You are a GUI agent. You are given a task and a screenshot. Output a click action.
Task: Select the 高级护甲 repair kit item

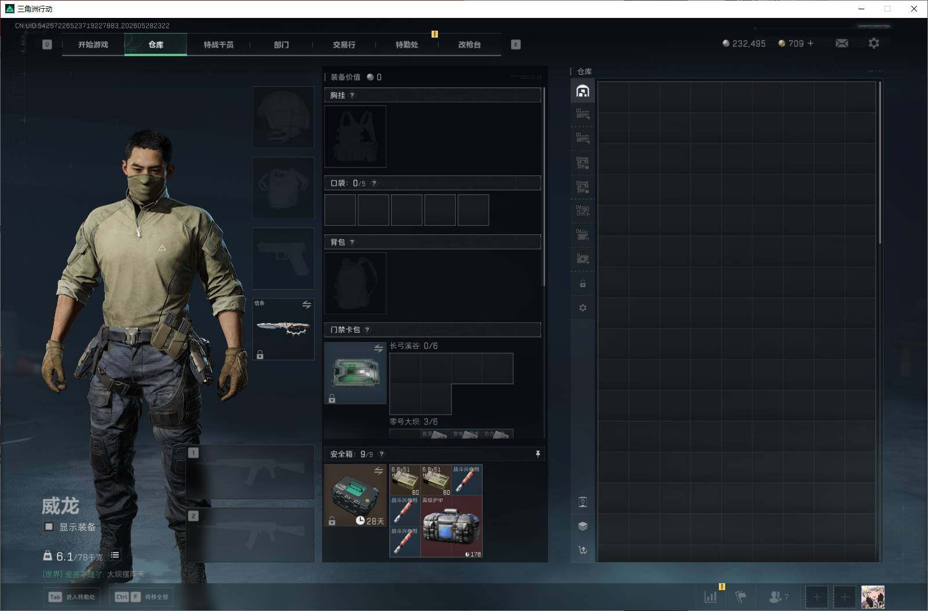[451, 527]
